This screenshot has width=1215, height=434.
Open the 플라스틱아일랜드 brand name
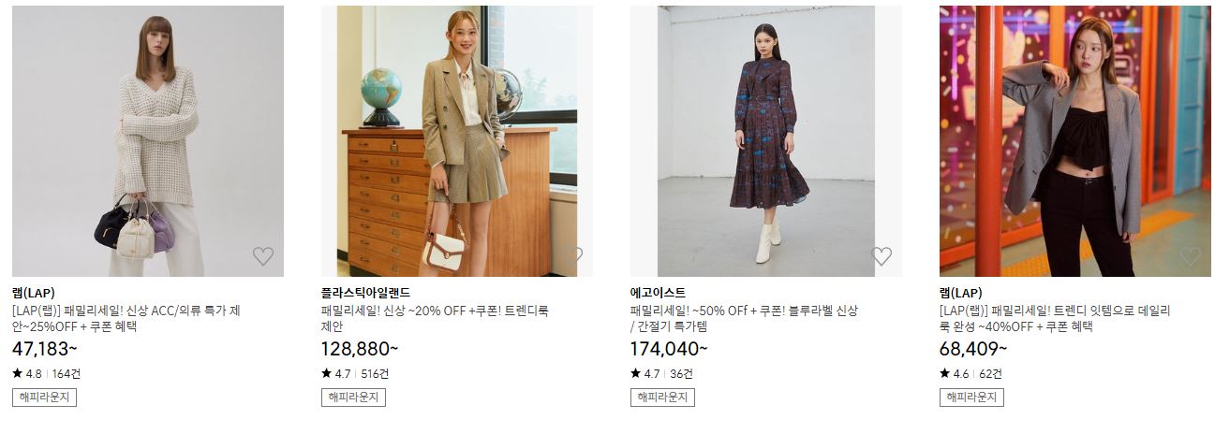(x=365, y=293)
